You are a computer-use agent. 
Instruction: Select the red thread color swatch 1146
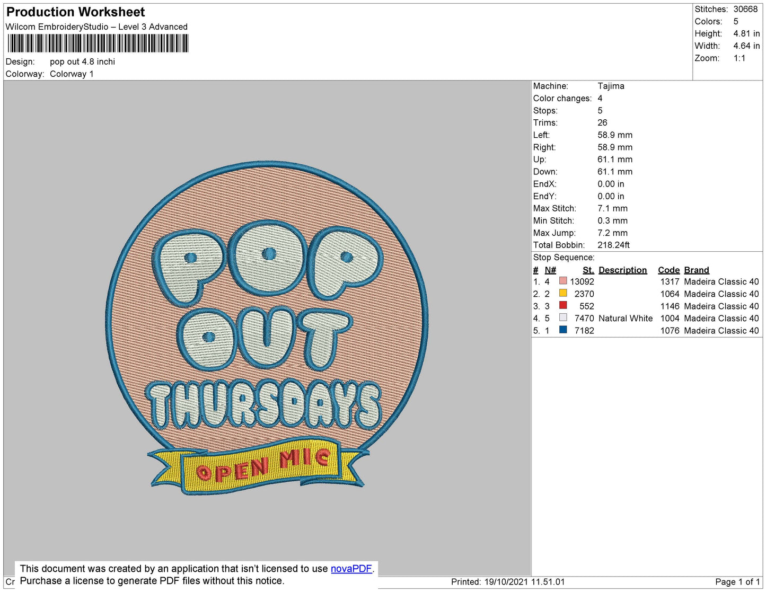coord(563,305)
